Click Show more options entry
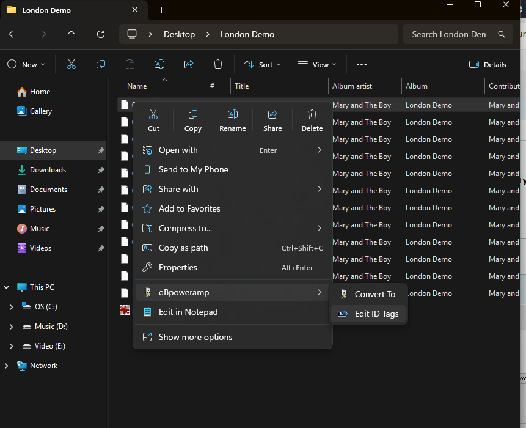This screenshot has height=428, width=526. coord(195,337)
